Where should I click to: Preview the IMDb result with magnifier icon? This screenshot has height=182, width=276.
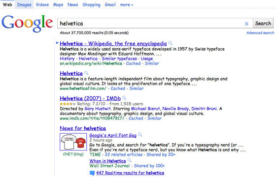pyautogui.click(x=124, y=98)
